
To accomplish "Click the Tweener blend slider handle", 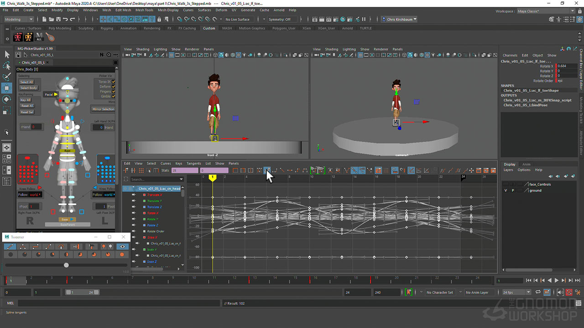I will [66, 265].
